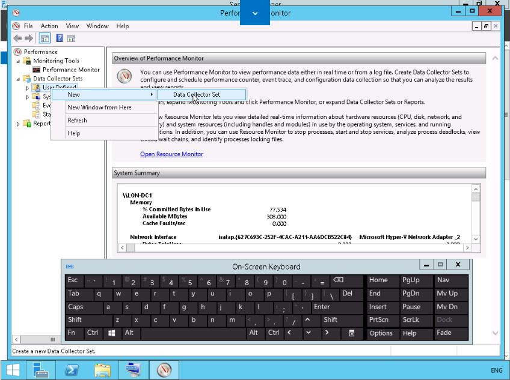Click the Back arrow toolbar icon
This screenshot has width=510, height=380.
[x=17, y=38]
